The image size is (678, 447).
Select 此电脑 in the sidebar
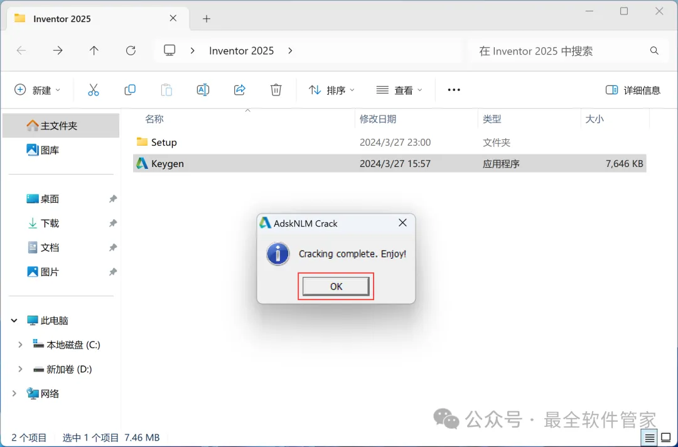click(x=48, y=321)
